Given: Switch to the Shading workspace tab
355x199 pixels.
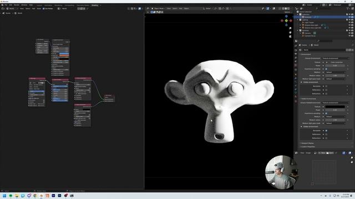Looking at the screenshot, I should (x=95, y=5).
